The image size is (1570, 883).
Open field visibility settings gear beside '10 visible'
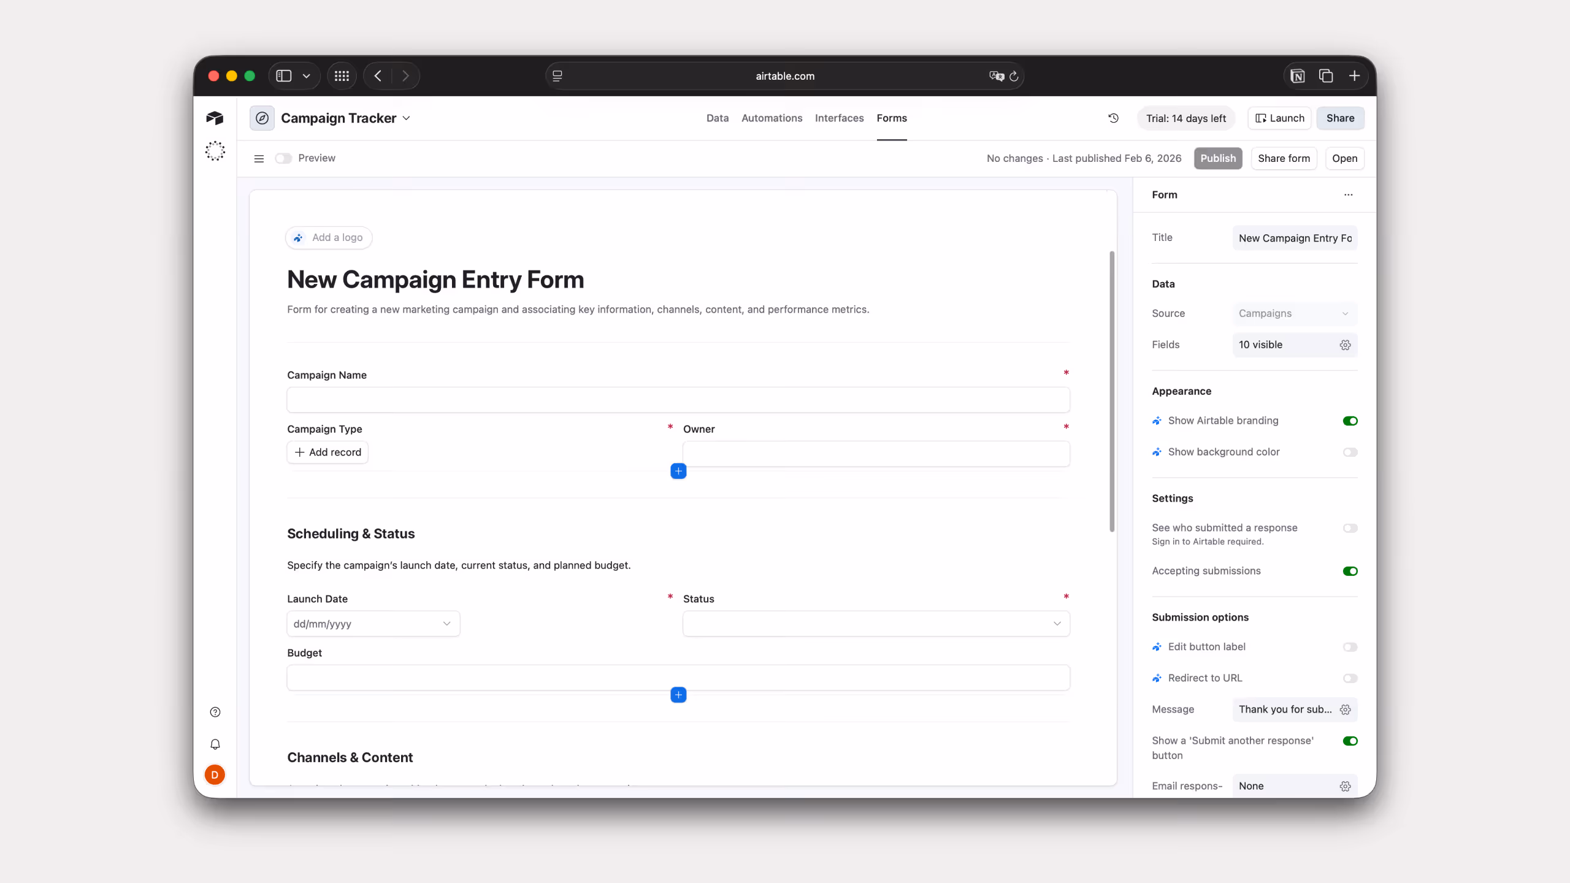tap(1346, 345)
